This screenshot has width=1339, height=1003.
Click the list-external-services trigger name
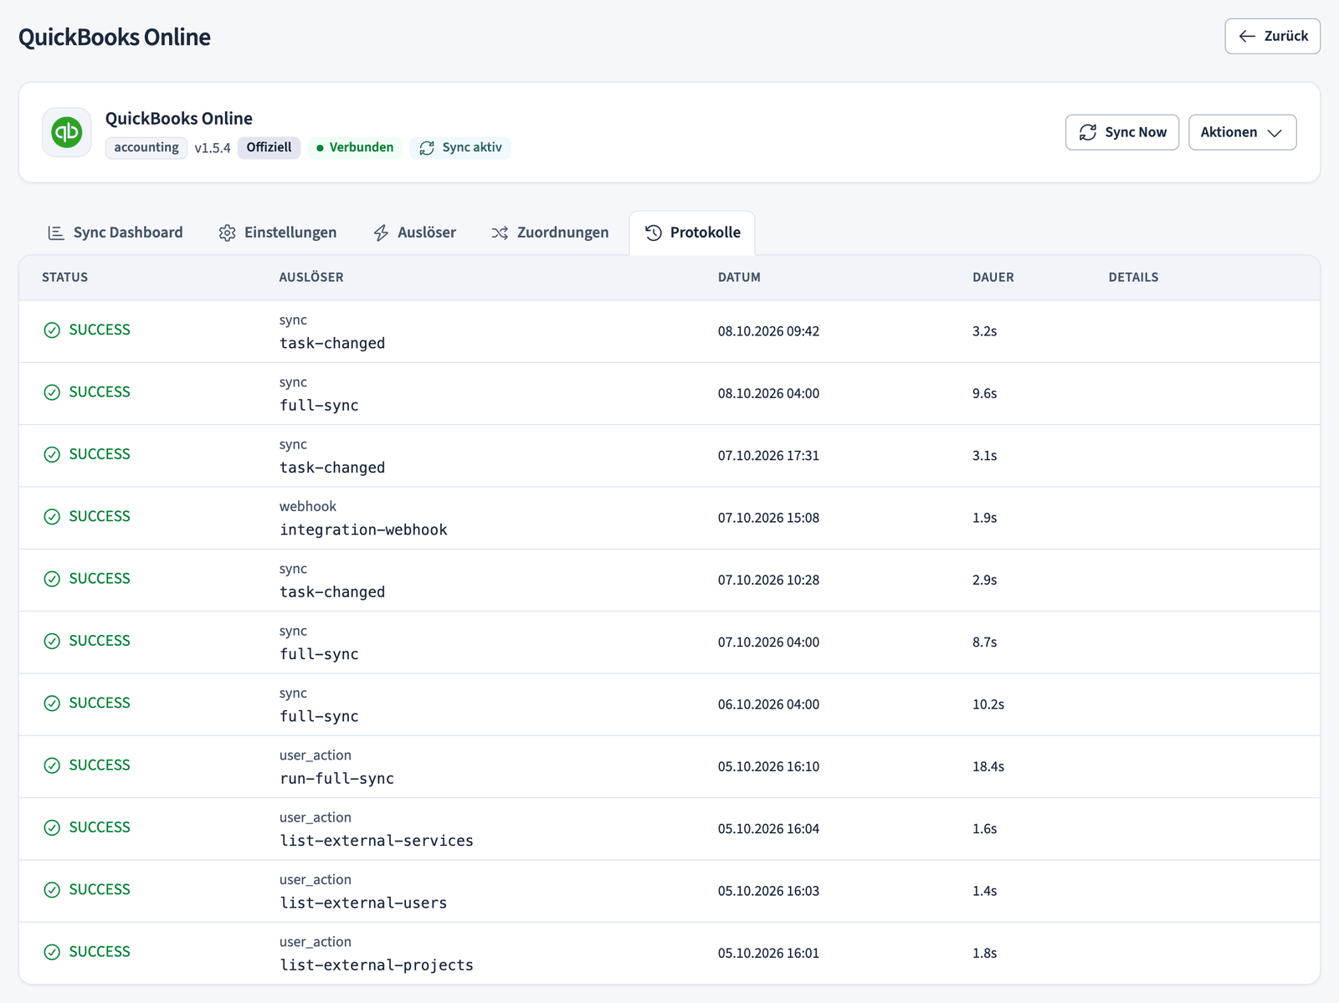377,841
